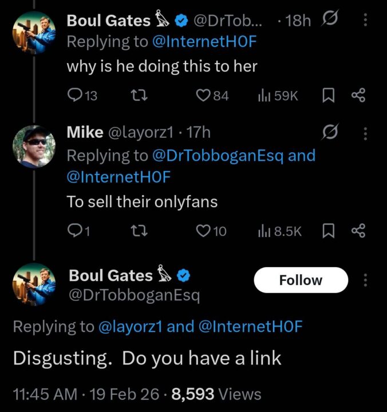Open more options menu on Mike's tweet
387x412 pixels.
tap(366, 133)
